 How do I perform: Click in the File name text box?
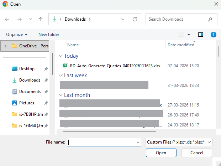101,142
